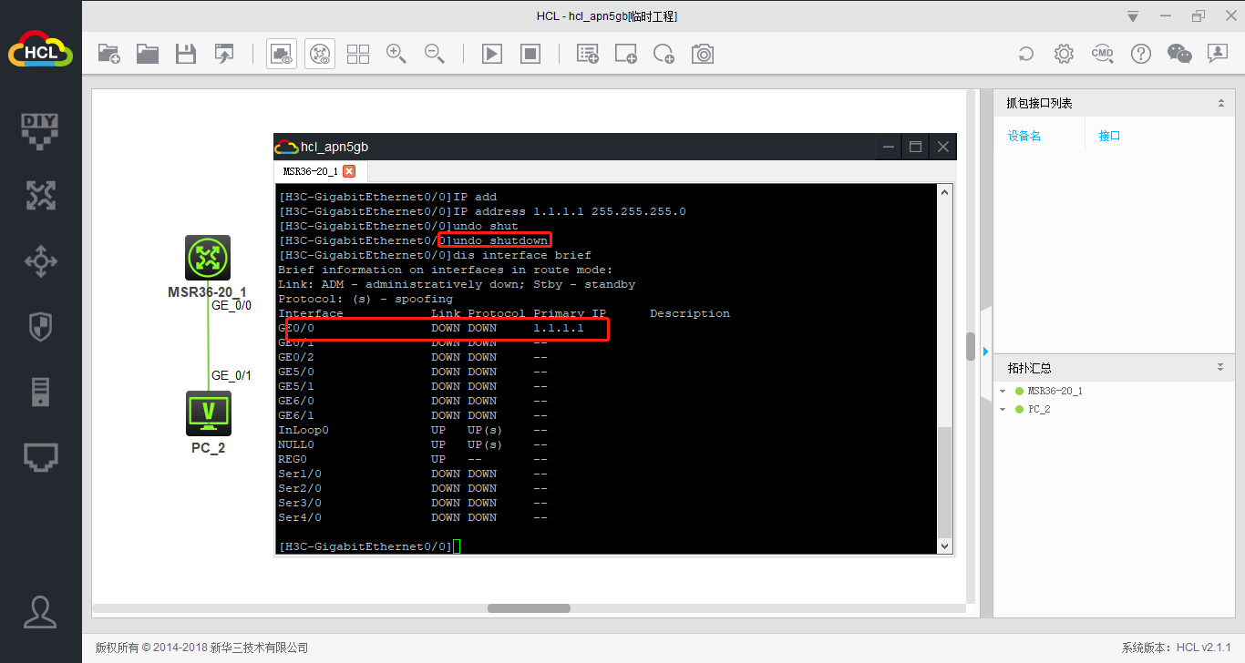This screenshot has height=663, width=1245.
Task: Open the help question mark icon
Action: [x=1141, y=54]
